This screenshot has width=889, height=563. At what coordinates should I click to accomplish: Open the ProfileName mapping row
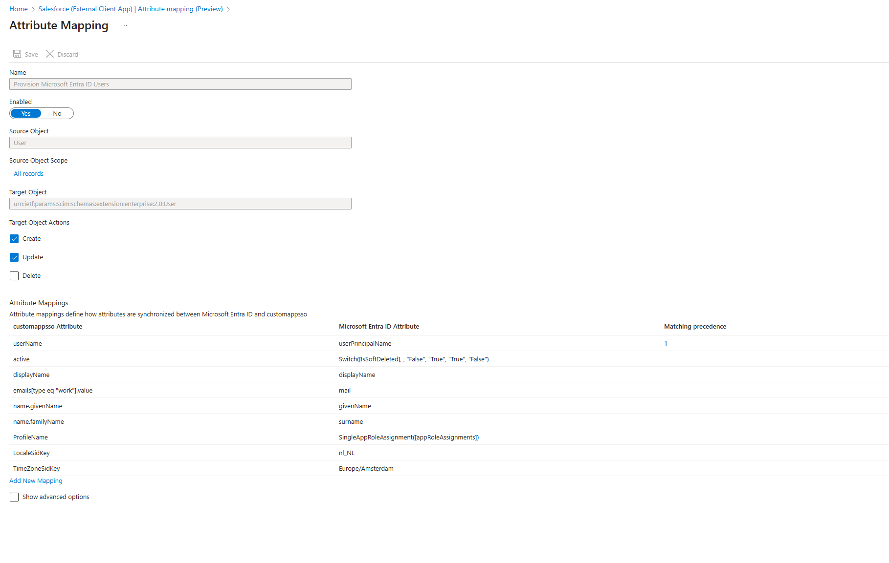[30, 437]
